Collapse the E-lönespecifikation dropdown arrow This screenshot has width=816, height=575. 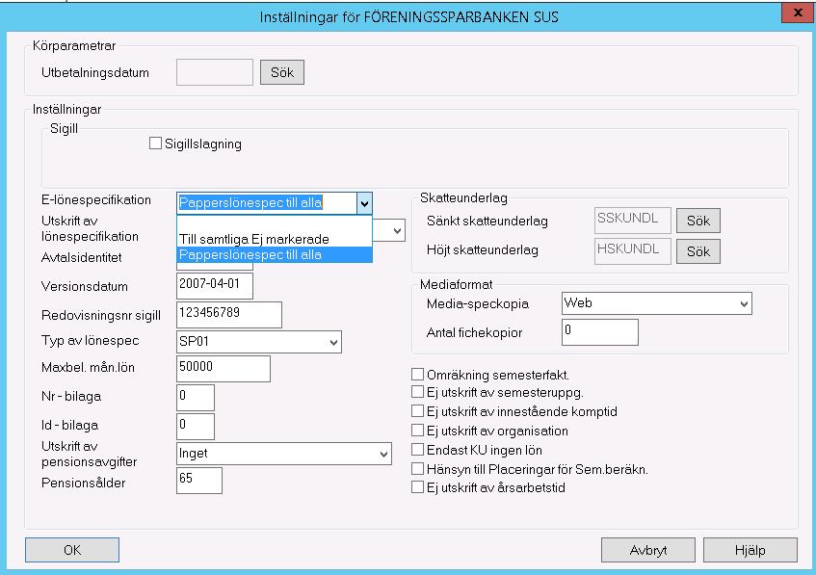click(x=365, y=203)
